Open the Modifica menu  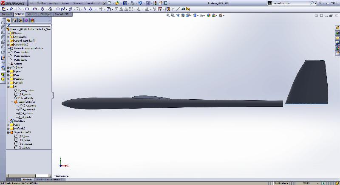point(41,3)
